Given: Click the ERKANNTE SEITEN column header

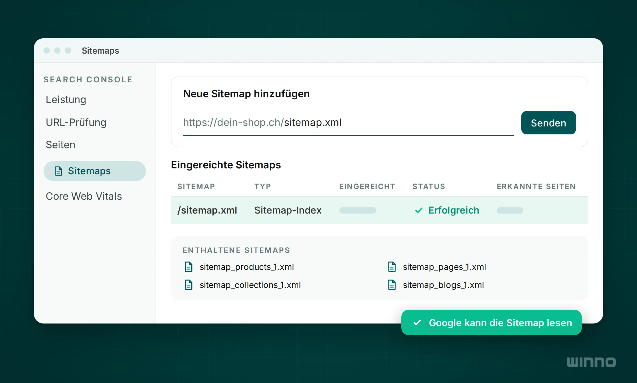Looking at the screenshot, I should (536, 186).
